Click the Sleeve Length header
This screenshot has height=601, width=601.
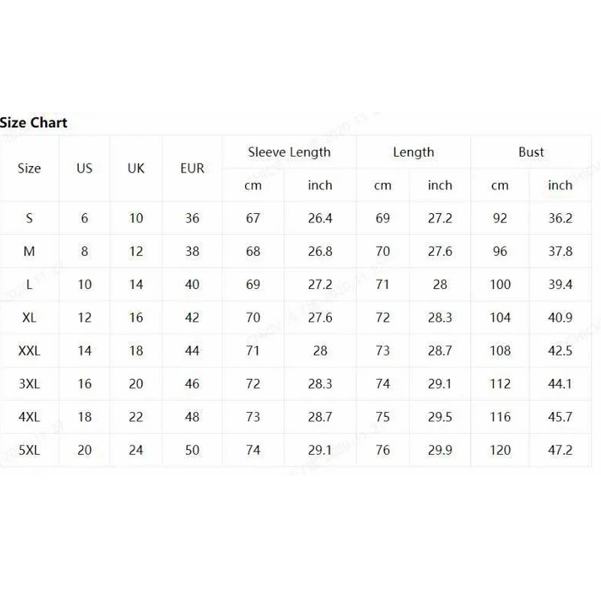(289, 152)
